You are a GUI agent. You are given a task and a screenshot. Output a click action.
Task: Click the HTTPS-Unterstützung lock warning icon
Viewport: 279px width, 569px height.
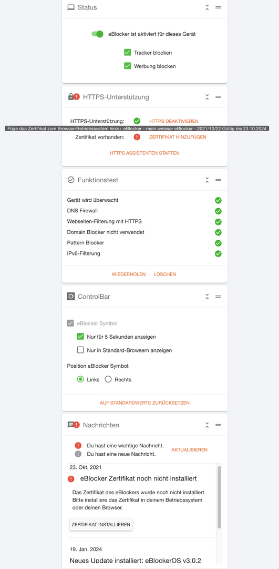click(74, 97)
